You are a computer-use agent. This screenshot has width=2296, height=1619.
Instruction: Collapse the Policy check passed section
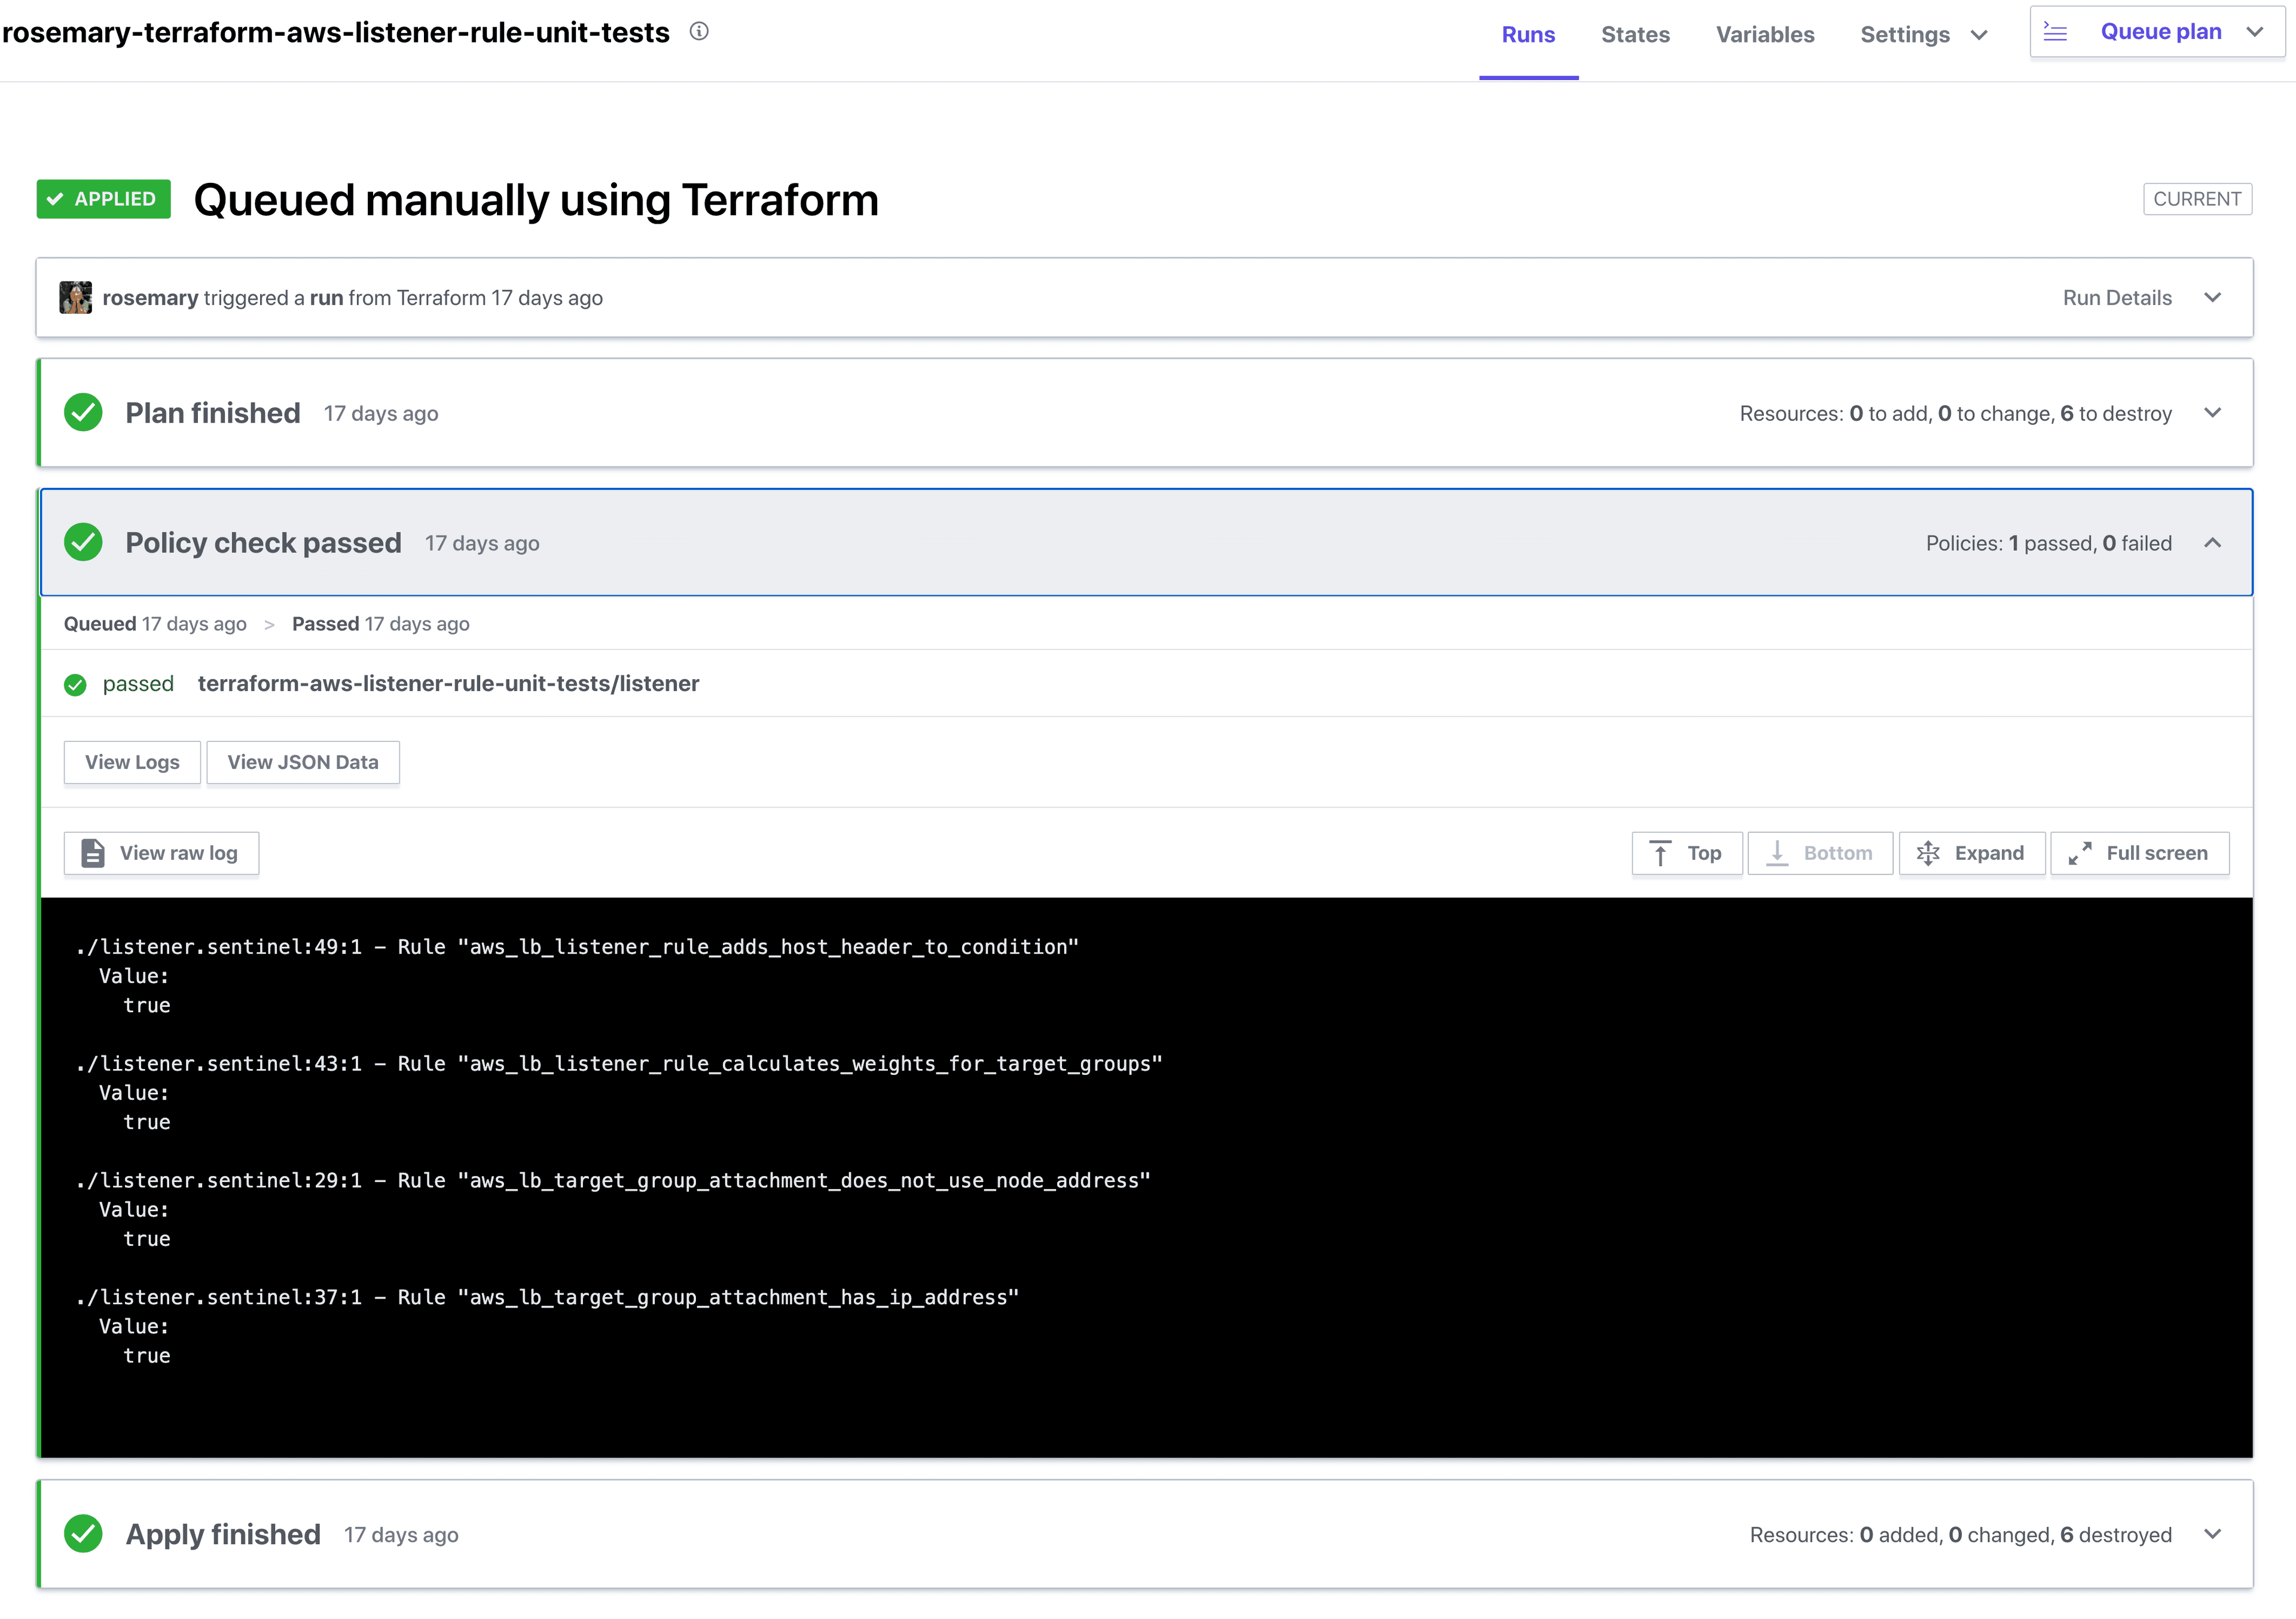(x=2213, y=543)
